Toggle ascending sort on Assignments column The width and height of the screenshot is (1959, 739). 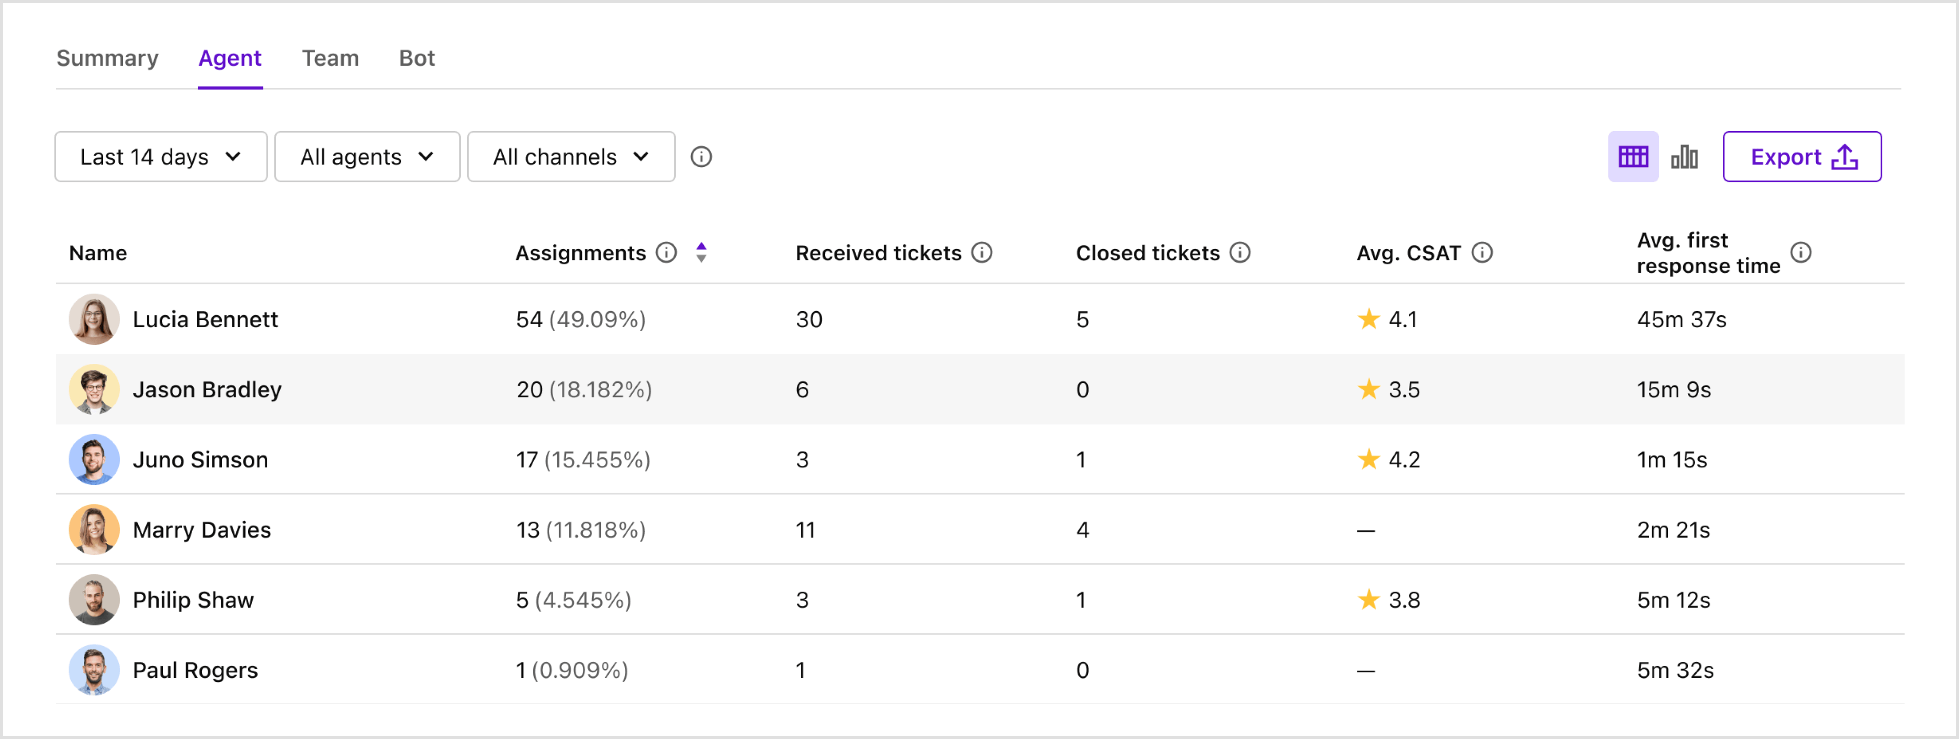[x=701, y=246]
